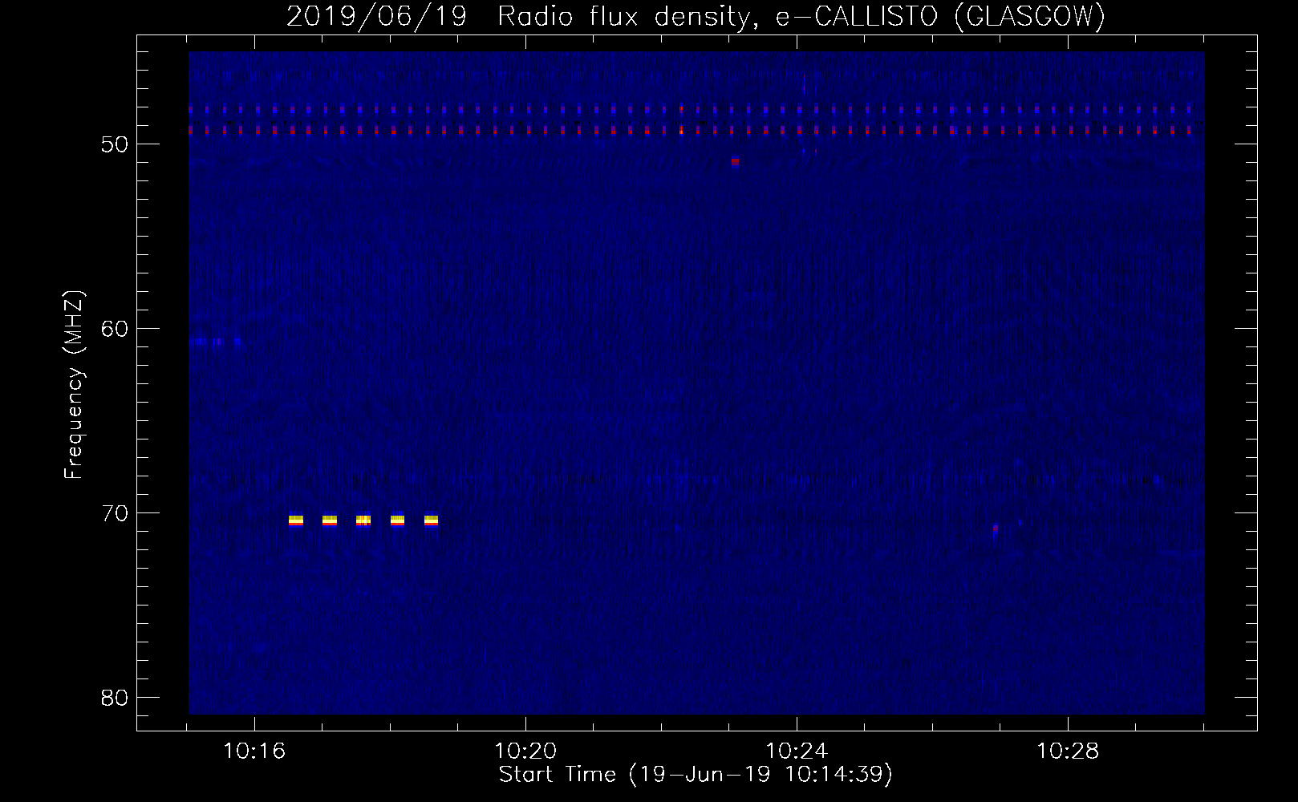This screenshot has height=802, width=1298.
Task: Click the '10:20' time tick label
Action: pyautogui.click(x=525, y=751)
